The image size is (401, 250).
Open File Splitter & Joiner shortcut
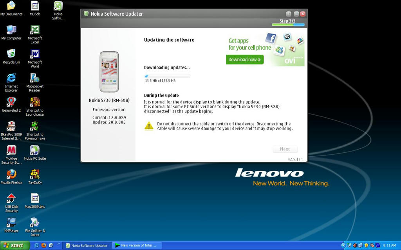pos(35,227)
